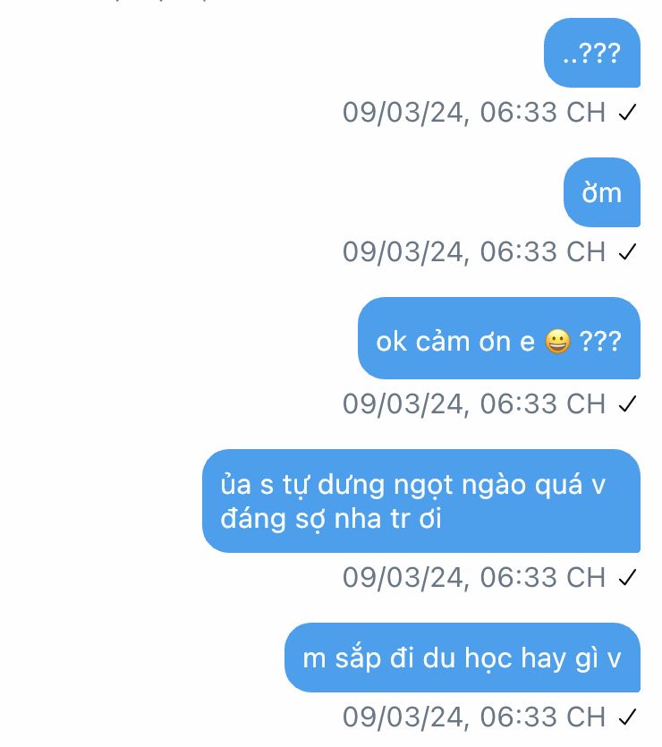This screenshot has height=747, width=662.
Task: Click the timestamp below the '..???' message
Action: [x=474, y=113]
